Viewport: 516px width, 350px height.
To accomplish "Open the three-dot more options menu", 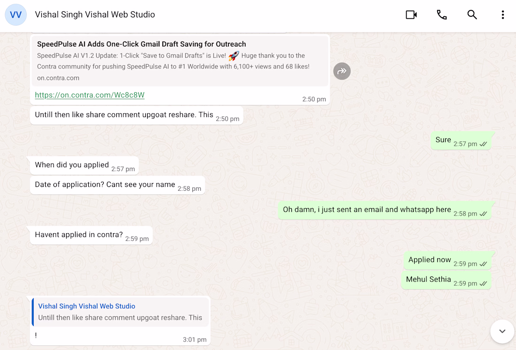I will coord(502,15).
